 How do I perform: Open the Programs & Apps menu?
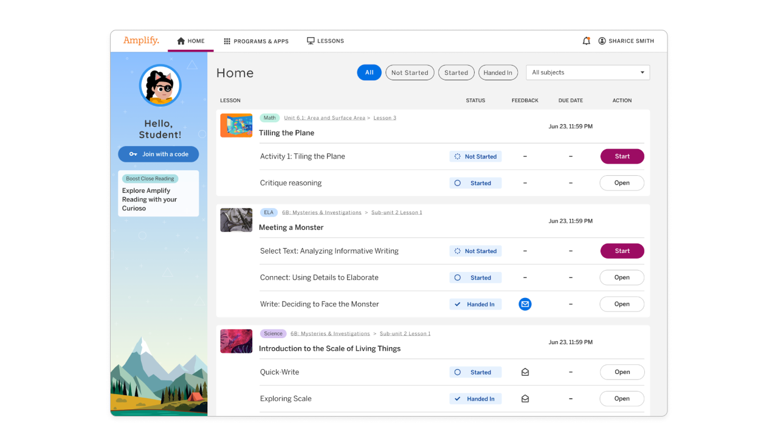(x=256, y=41)
